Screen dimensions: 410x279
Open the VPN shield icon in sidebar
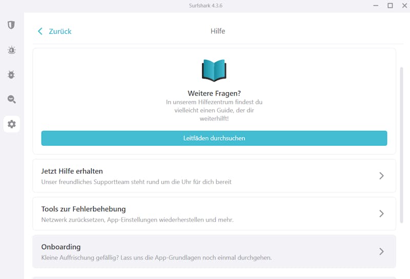click(11, 25)
